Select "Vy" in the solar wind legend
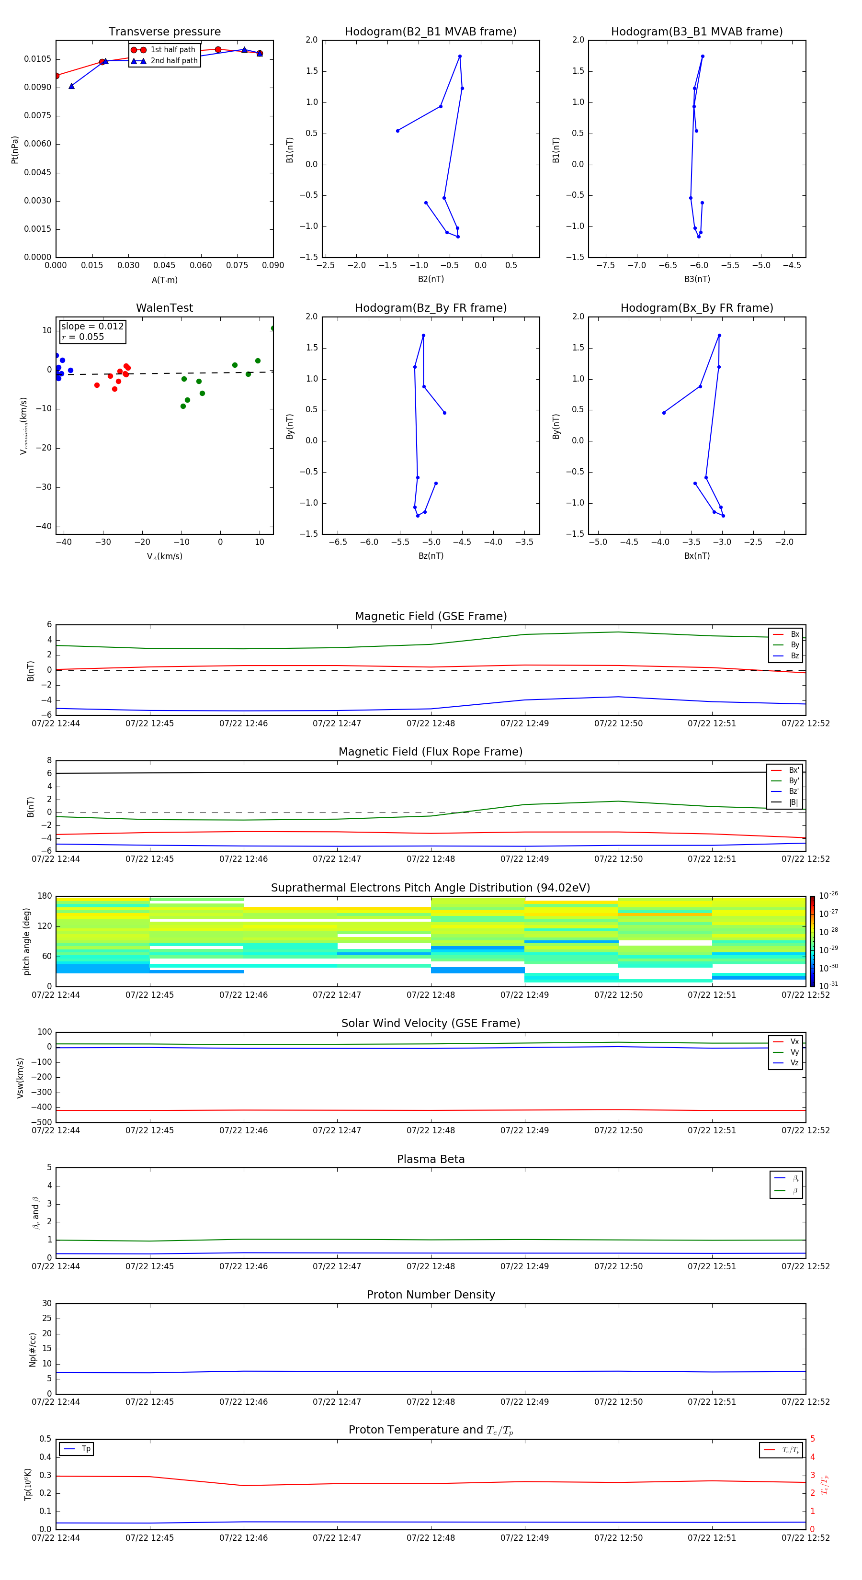Viewport: 862px width, 1580px height. point(786,1052)
